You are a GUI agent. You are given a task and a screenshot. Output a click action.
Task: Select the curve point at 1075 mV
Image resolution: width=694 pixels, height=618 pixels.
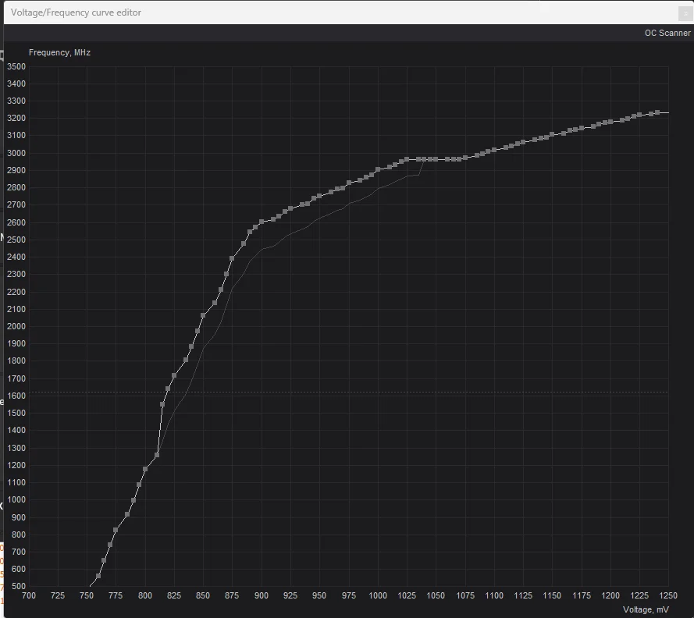(465, 158)
